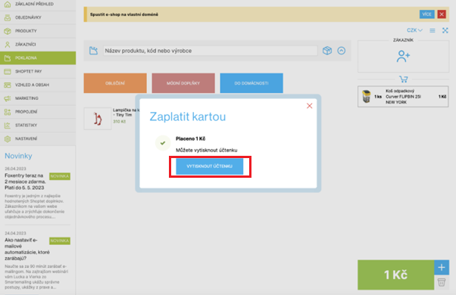Select Pokladna in sidebar
The width and height of the screenshot is (456, 295).
click(38, 57)
